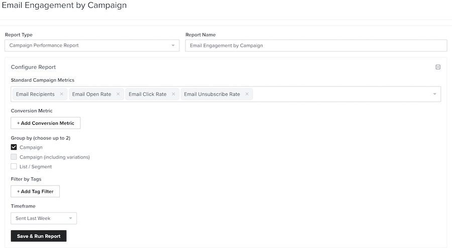Image resolution: width=452 pixels, height=248 pixels.
Task: Check Campaign (including variations) checkbox
Action: [14, 157]
